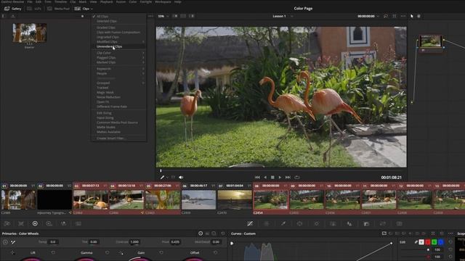Screen dimensions: 465x261
Task: Play the clip forward
Action: pyautogui.click(x=280, y=177)
